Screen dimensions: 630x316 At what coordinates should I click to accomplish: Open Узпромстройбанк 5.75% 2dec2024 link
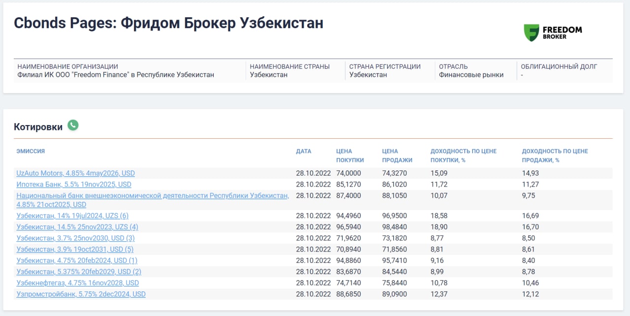(81, 294)
